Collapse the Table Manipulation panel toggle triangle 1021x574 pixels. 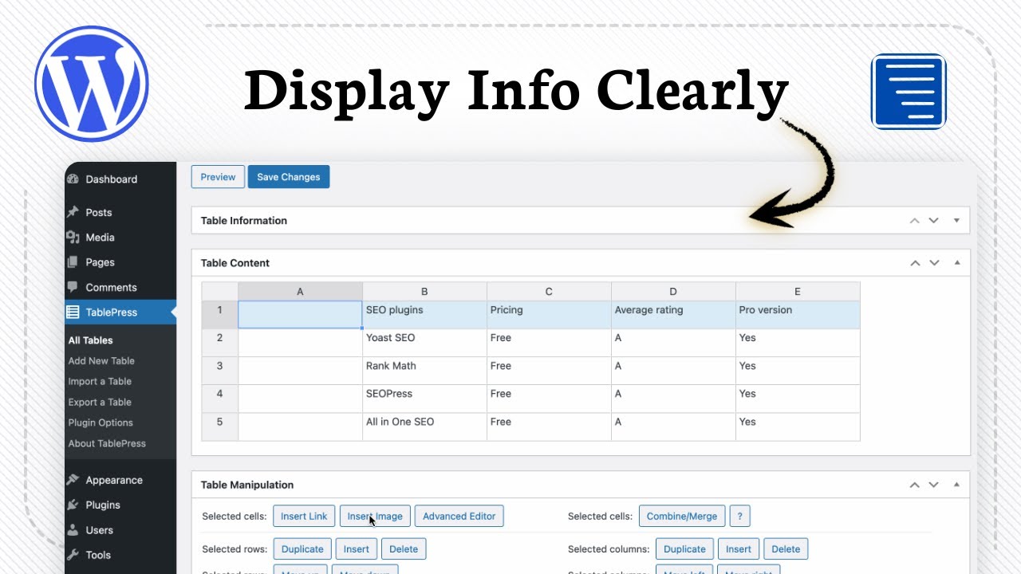click(956, 485)
